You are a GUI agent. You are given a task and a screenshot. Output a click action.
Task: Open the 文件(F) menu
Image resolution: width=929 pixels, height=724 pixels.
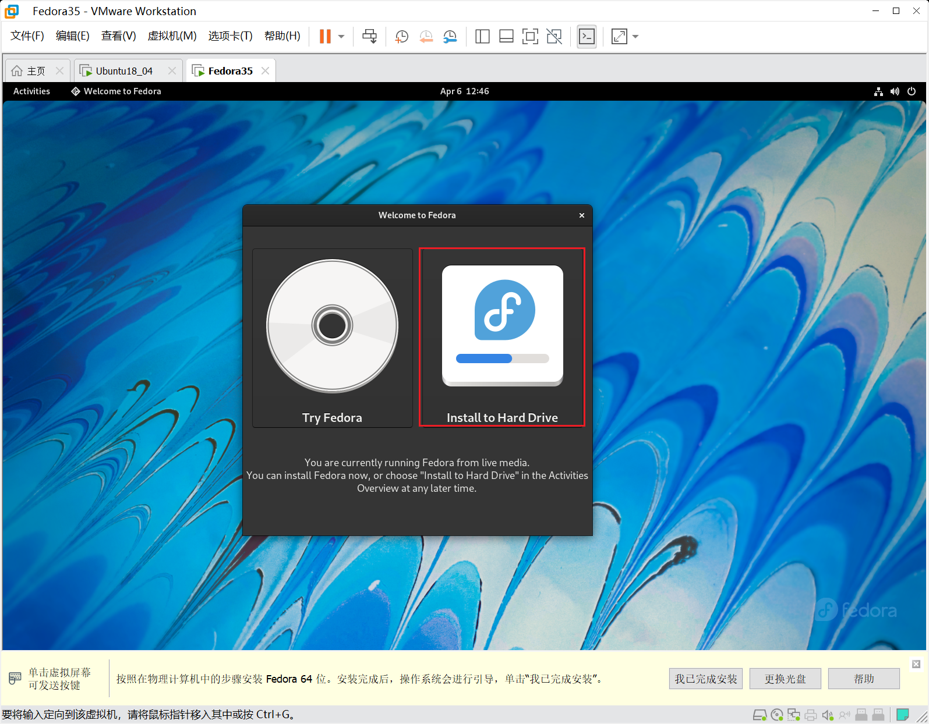(27, 36)
